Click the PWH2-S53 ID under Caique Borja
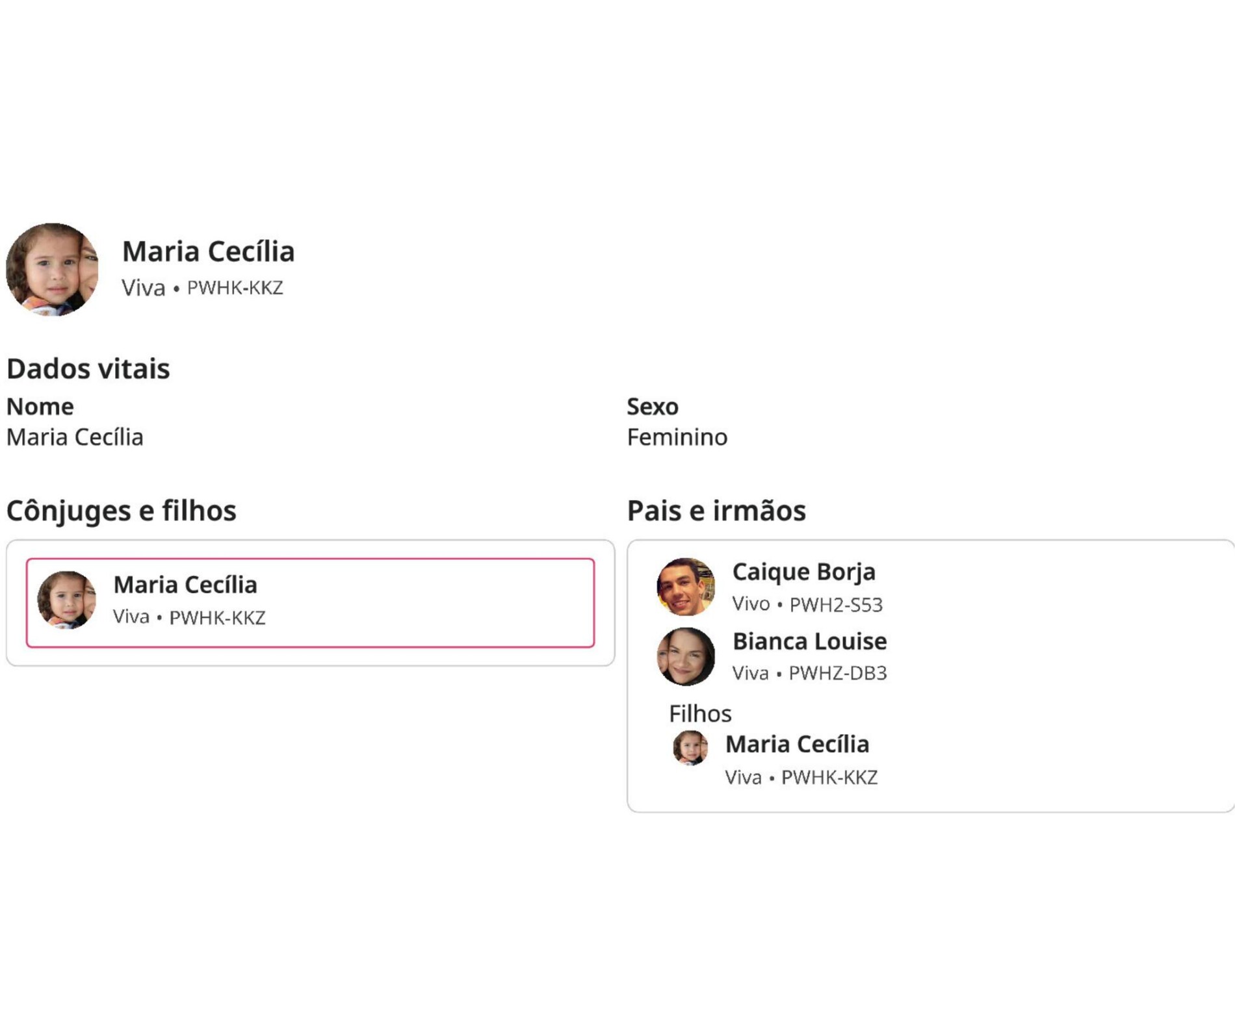Viewport: 1235px width, 1035px height. click(835, 605)
